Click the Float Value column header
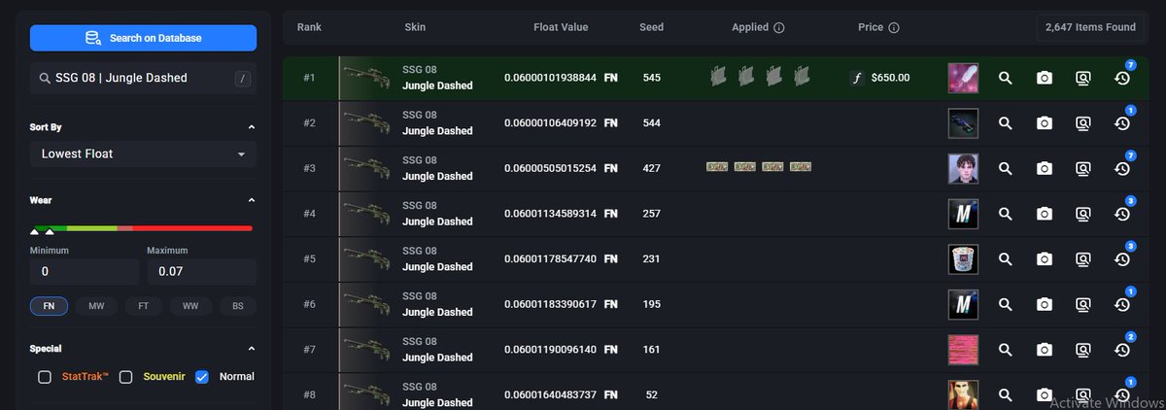This screenshot has height=410, width=1166. coord(561,27)
